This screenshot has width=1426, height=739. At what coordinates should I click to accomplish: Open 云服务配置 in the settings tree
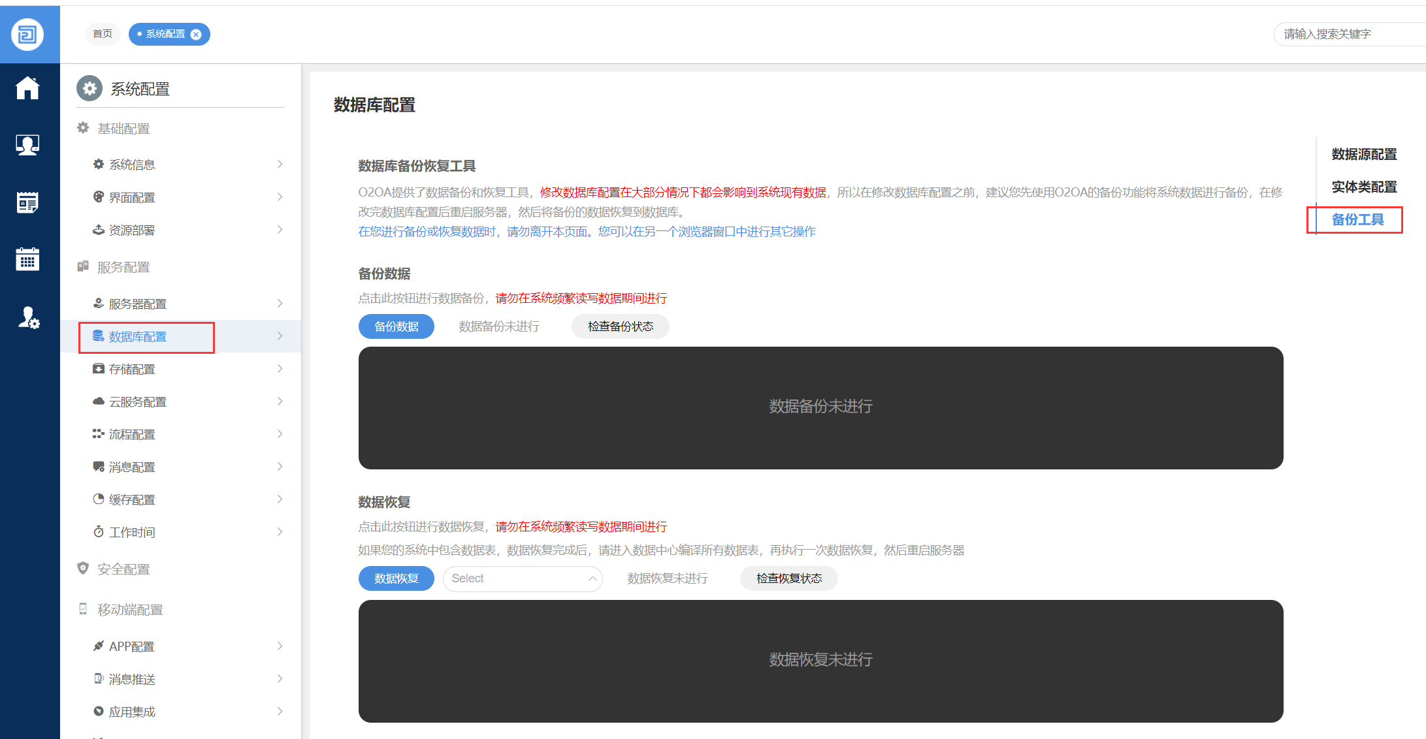pyautogui.click(x=138, y=402)
